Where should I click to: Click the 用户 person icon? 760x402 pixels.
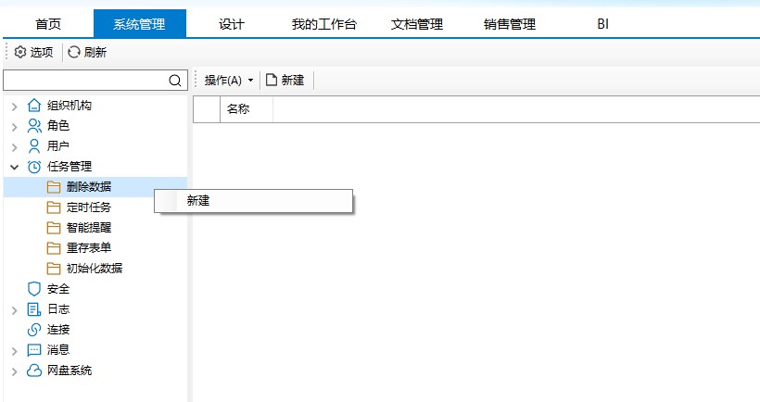(x=34, y=146)
